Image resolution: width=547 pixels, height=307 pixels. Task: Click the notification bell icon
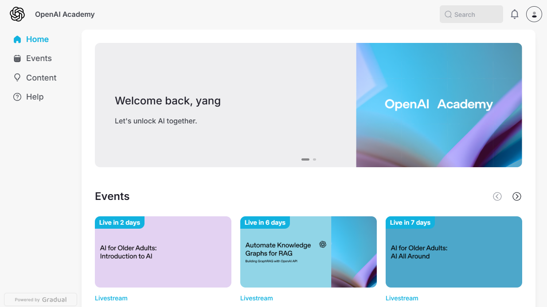(515, 14)
